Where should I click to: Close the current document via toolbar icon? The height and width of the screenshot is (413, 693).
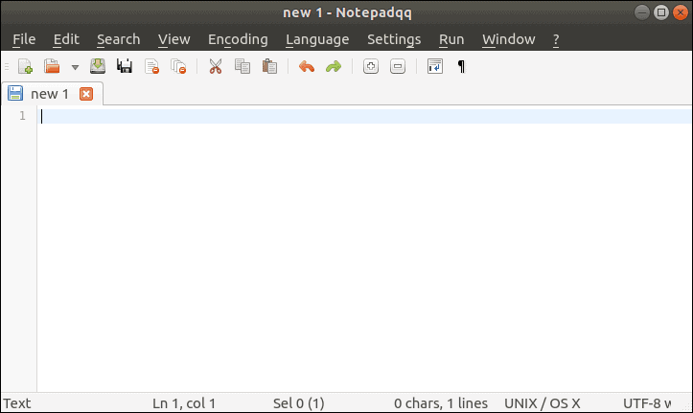[x=152, y=66]
